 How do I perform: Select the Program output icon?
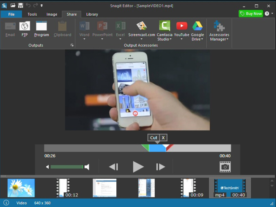coord(41,26)
